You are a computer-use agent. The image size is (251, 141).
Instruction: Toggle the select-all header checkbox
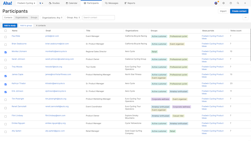click(6, 31)
